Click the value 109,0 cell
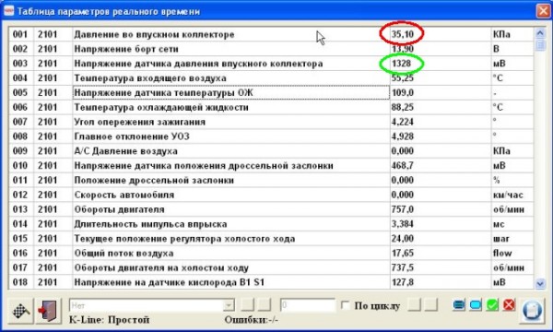The height and width of the screenshot is (332, 553). pyautogui.click(x=441, y=93)
